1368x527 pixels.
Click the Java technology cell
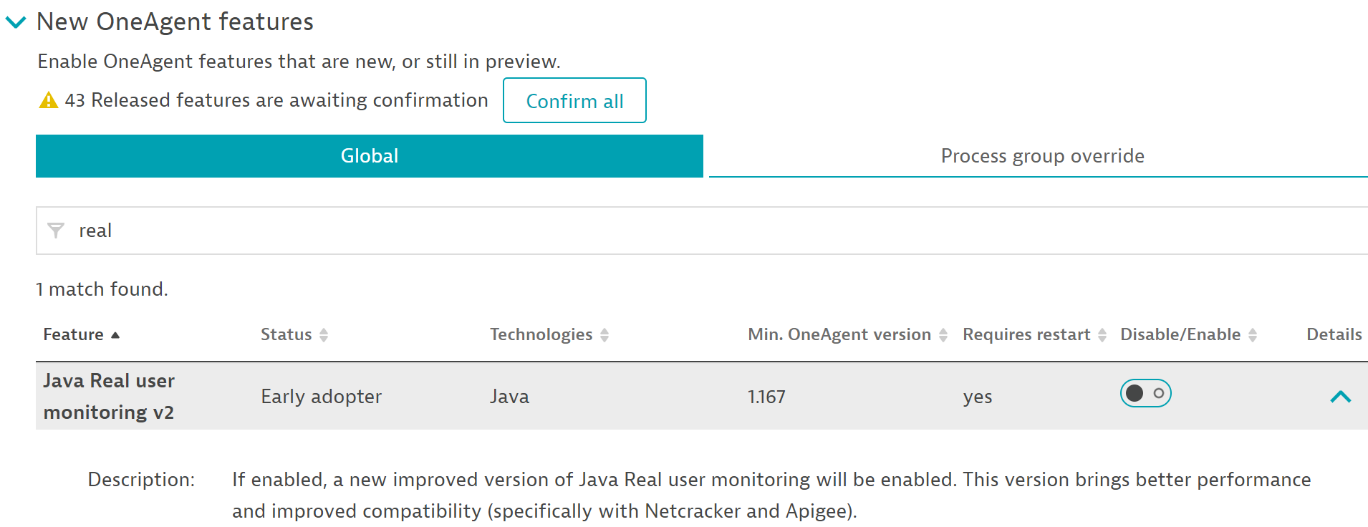pos(509,397)
